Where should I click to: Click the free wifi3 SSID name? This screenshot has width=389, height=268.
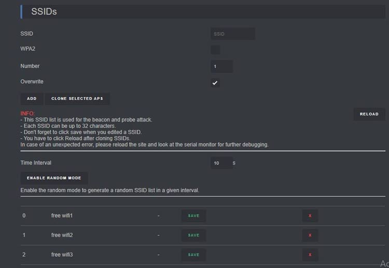62,255
